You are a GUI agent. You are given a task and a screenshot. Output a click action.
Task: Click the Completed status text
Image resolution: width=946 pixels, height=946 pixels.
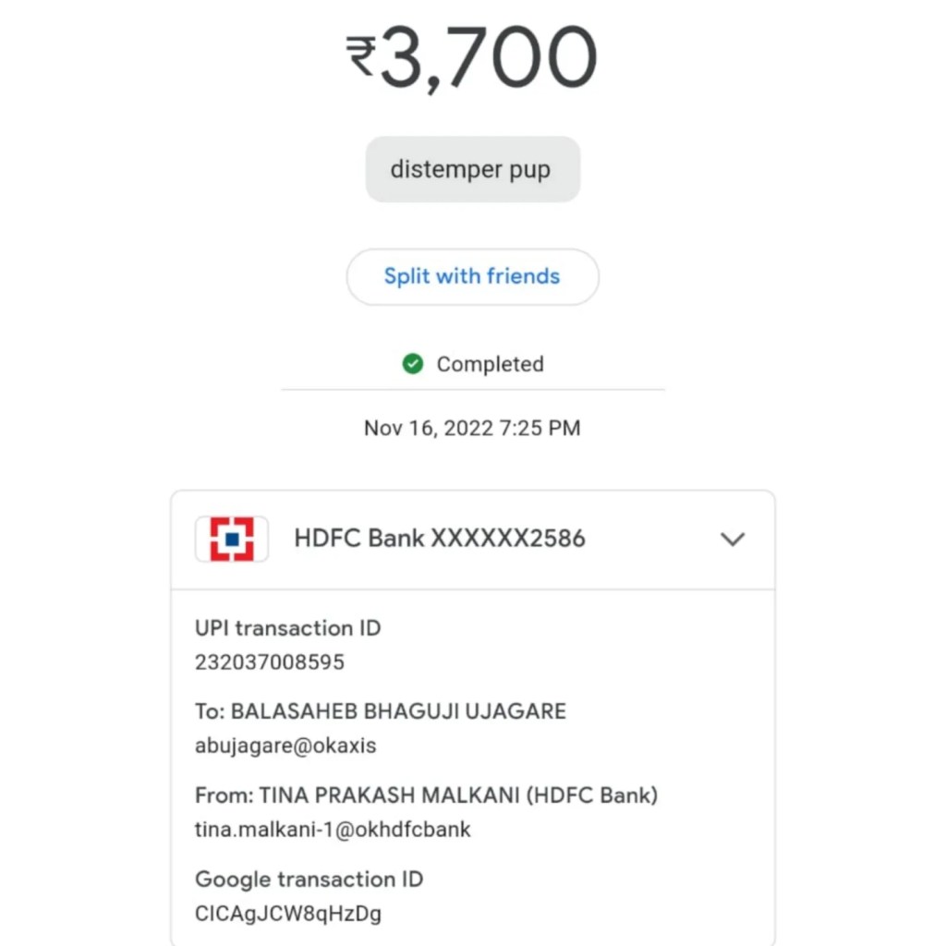click(x=490, y=364)
